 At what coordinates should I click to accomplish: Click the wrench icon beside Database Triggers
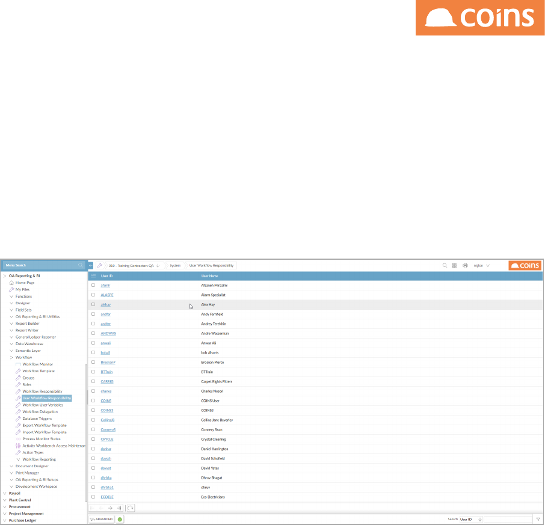18,419
